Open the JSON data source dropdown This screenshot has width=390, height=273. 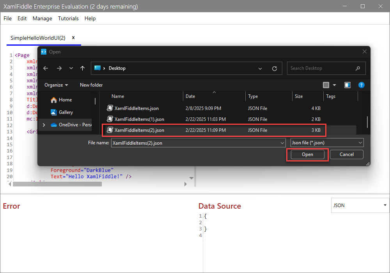[x=360, y=206]
